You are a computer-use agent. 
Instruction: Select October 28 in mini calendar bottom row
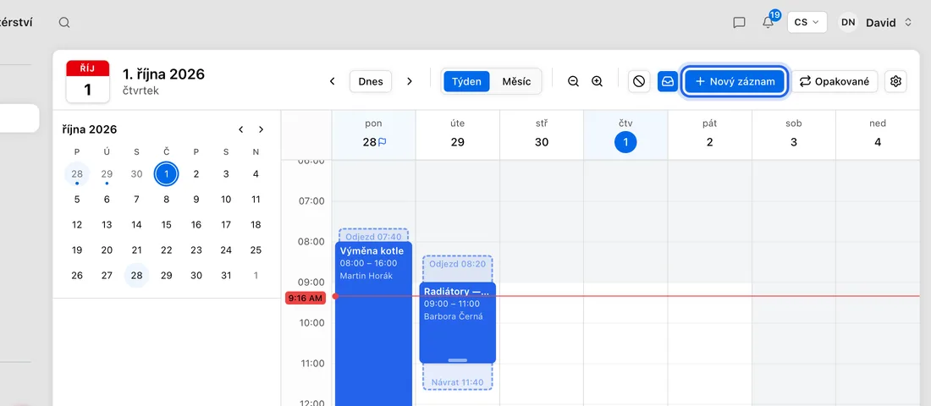[136, 276]
